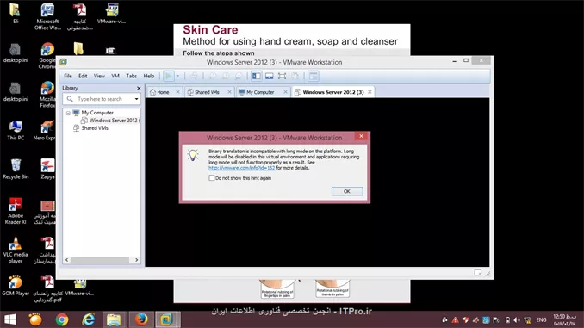Image resolution: width=584 pixels, height=328 pixels.
Task: Click the message log icon in status bar
Action: click(478, 273)
